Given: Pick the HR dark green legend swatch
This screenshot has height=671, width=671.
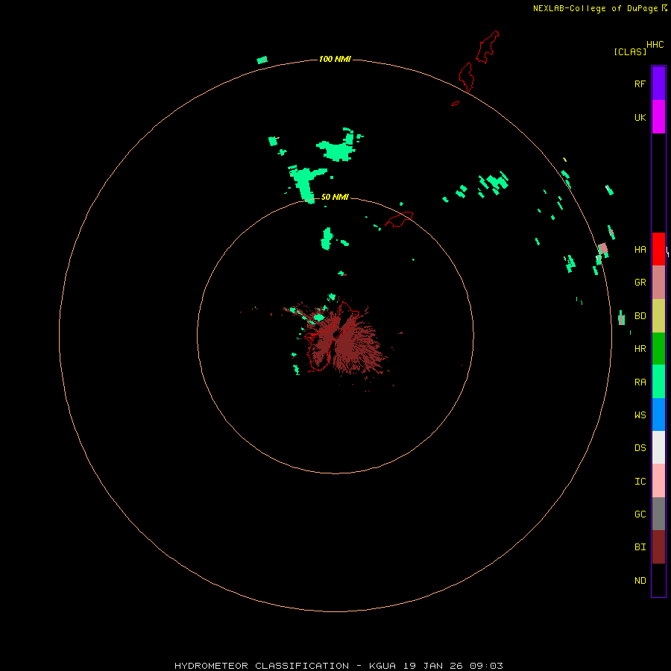Looking at the screenshot, I should click(658, 349).
